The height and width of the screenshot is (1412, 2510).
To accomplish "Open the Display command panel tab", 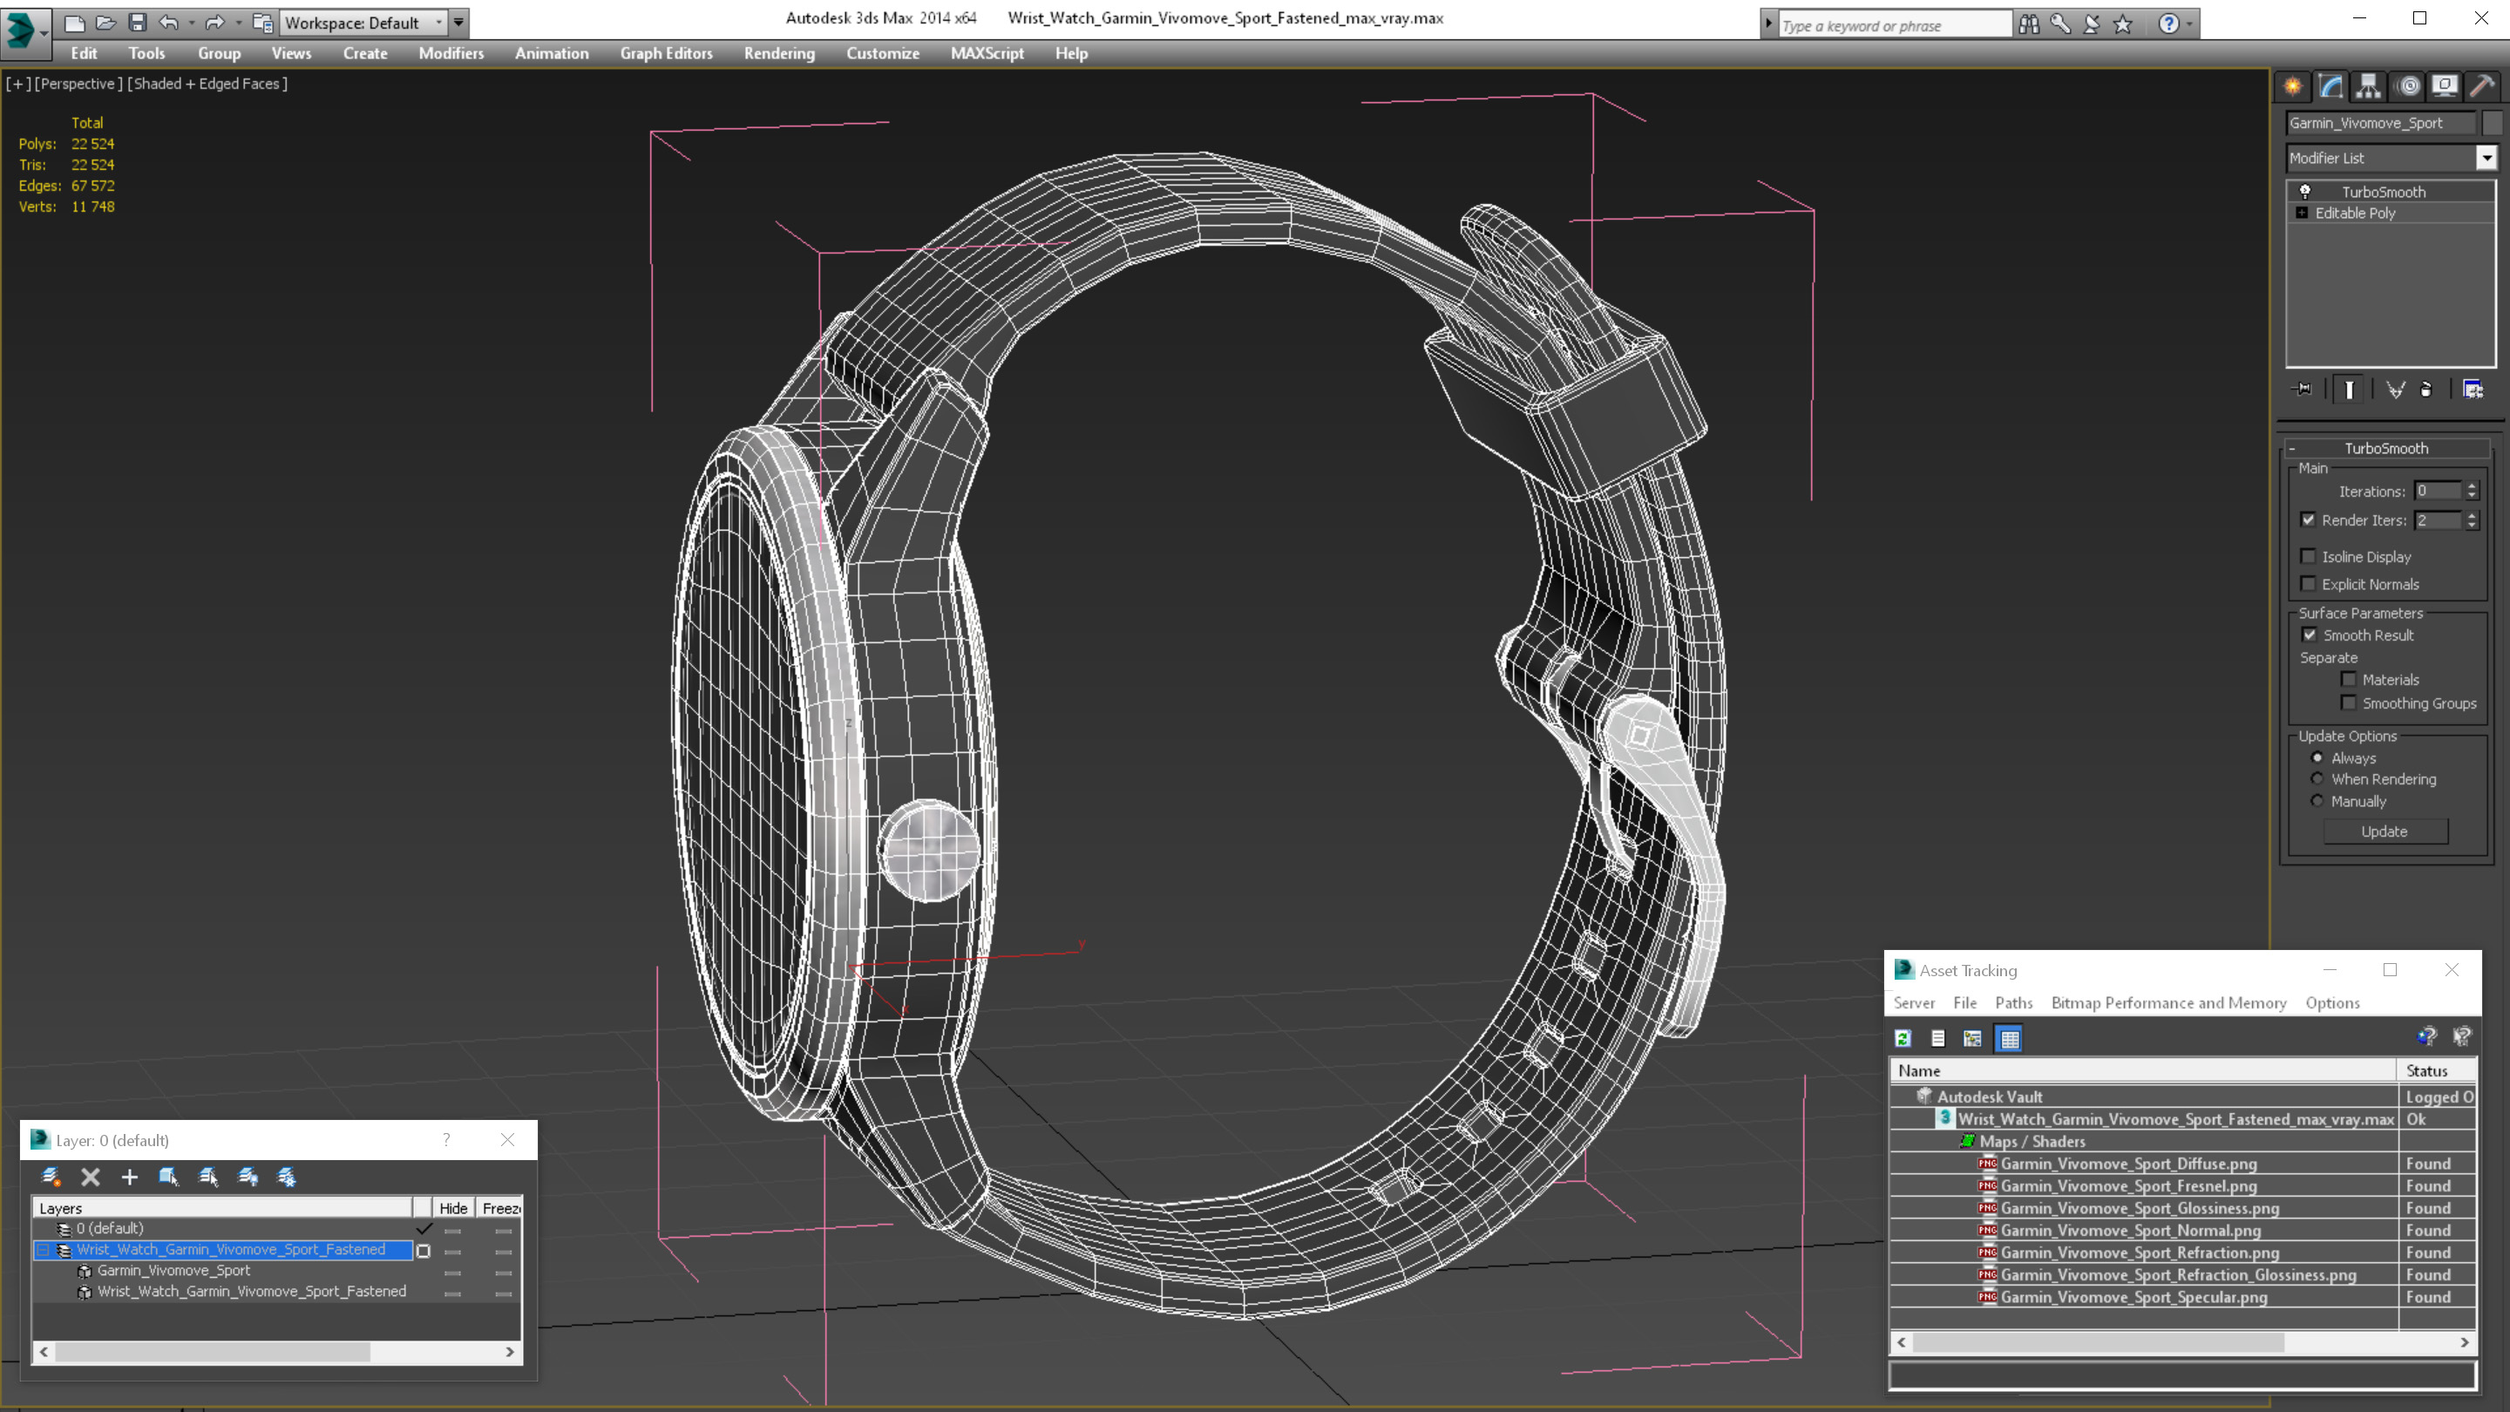I will [x=2445, y=87].
